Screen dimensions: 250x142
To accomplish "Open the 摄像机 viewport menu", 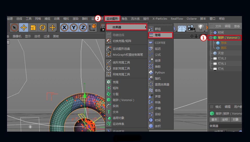I will click(x=17, y=36).
